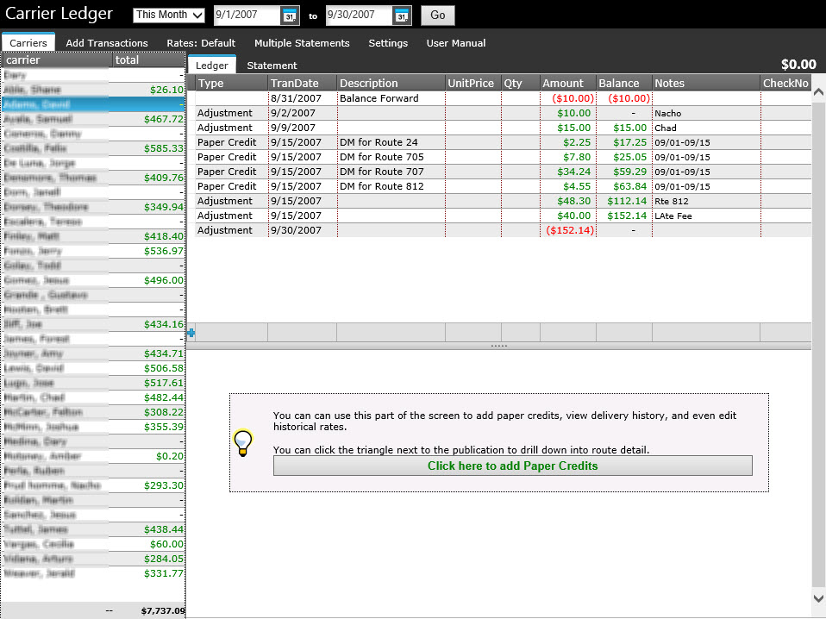Open the end date calendar picker icon
This screenshot has height=619, width=826.
(402, 16)
